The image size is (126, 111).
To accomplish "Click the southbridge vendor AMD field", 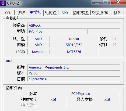I will click(38, 45).
